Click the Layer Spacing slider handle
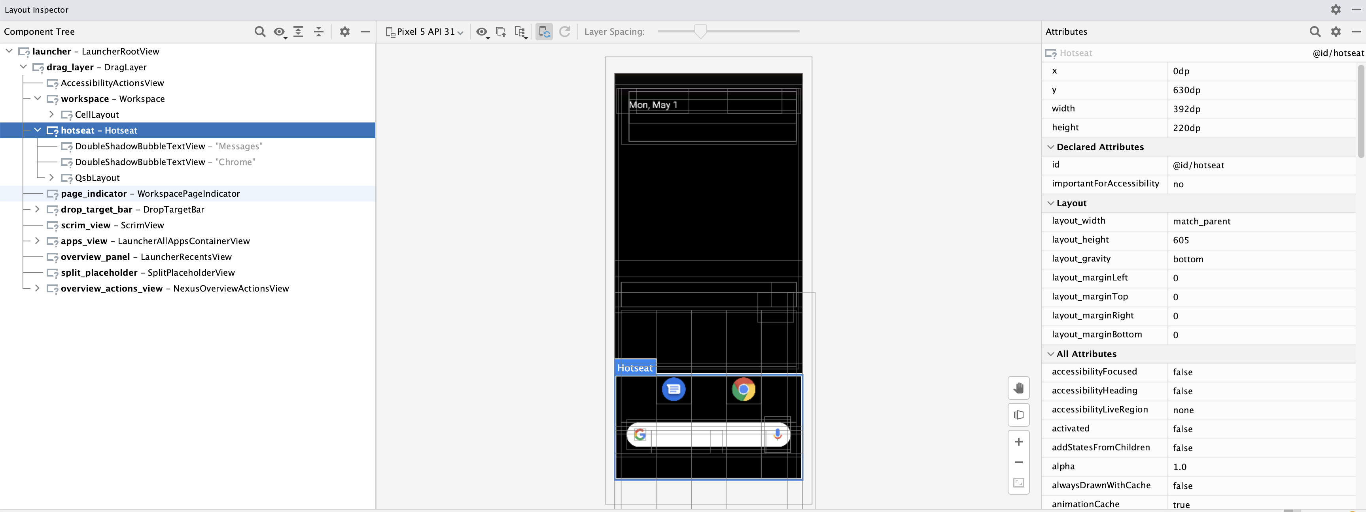1366x512 pixels. click(700, 32)
